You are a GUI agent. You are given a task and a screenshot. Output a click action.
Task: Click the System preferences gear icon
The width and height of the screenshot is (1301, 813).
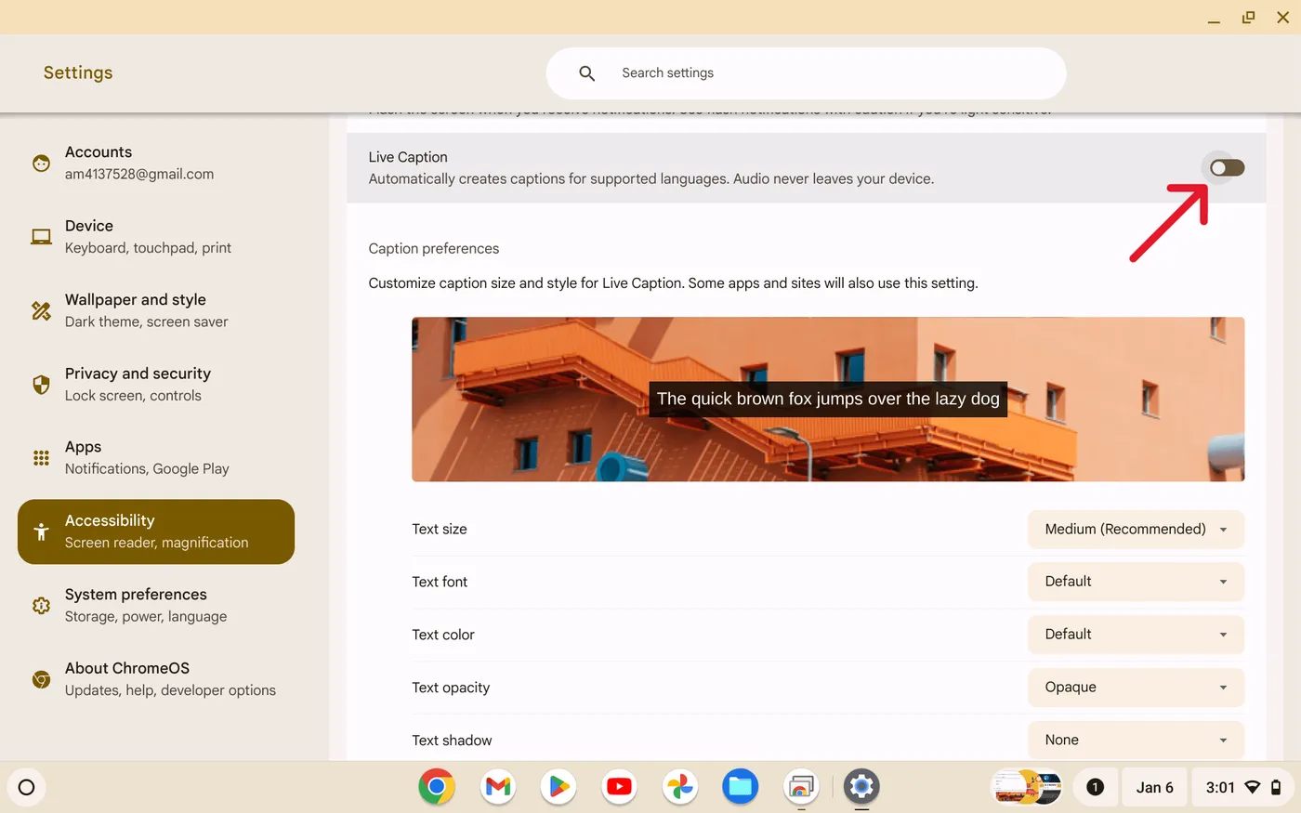click(41, 606)
